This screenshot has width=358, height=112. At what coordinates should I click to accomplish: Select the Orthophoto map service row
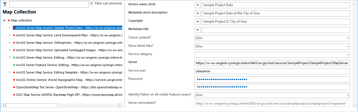[x=68, y=43]
